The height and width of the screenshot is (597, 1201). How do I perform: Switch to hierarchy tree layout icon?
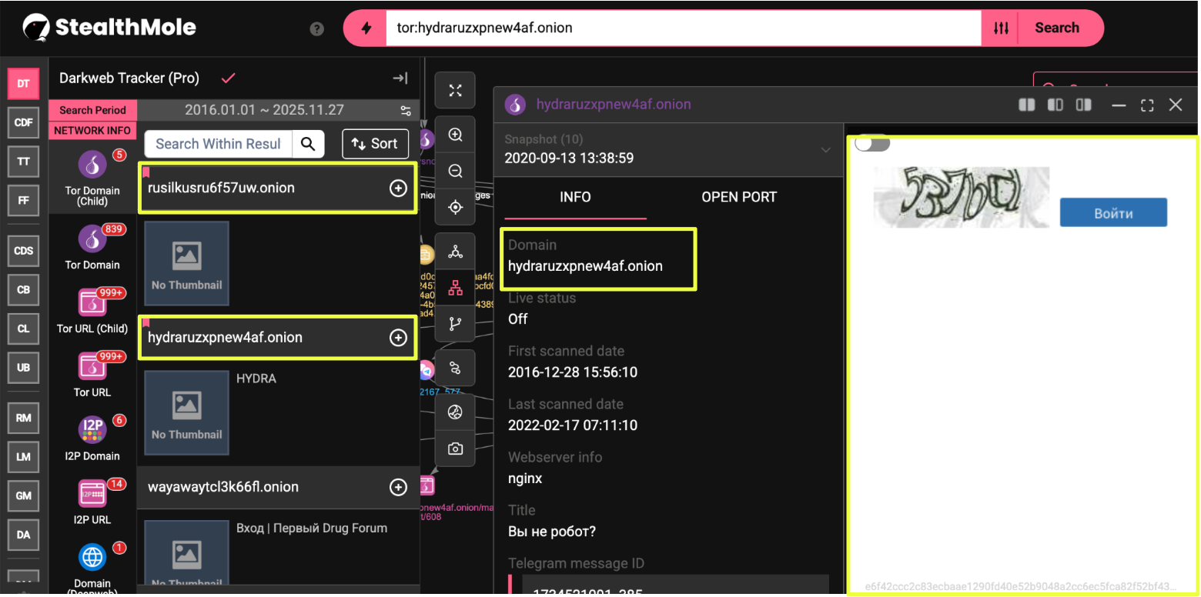click(455, 288)
